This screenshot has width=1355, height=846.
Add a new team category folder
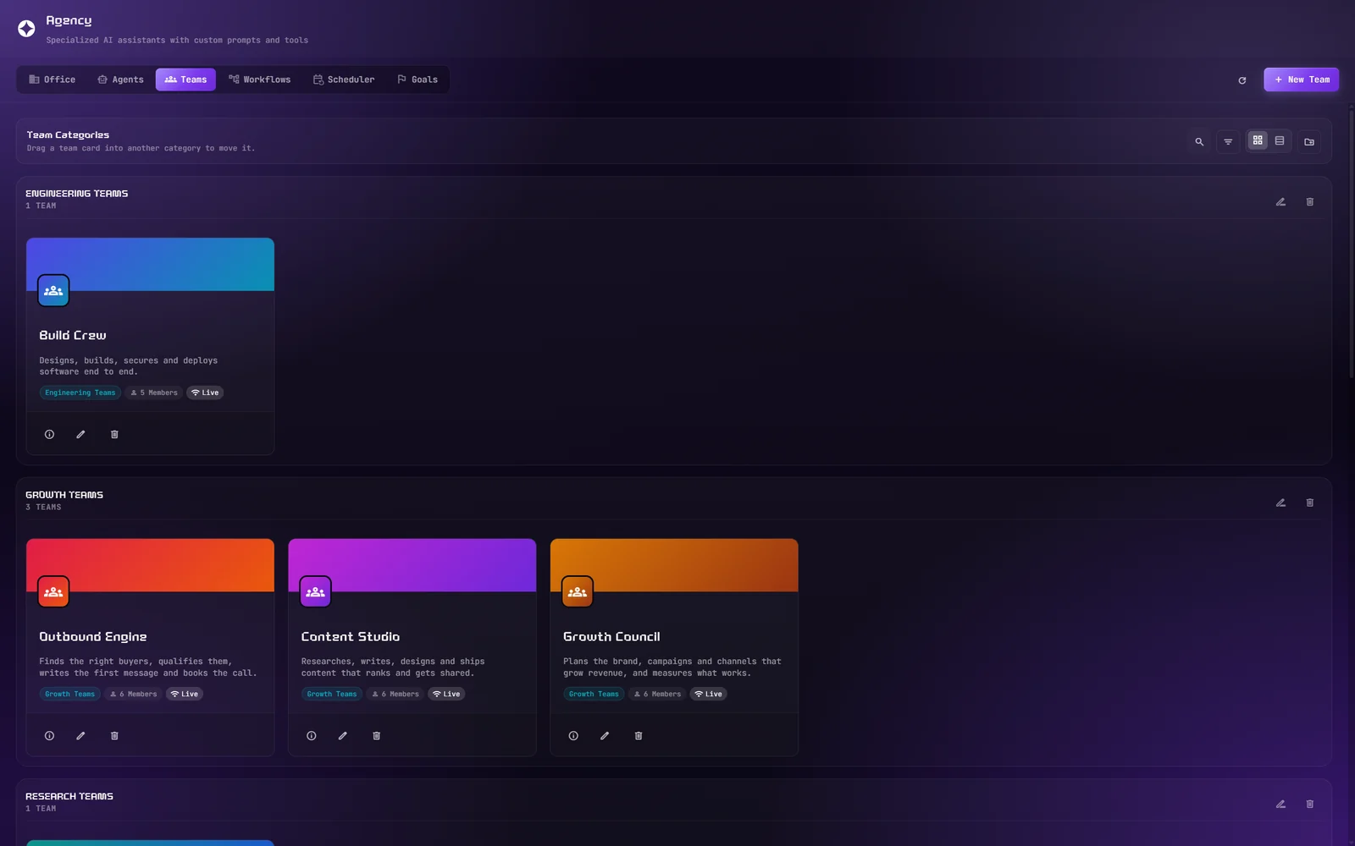click(1309, 141)
